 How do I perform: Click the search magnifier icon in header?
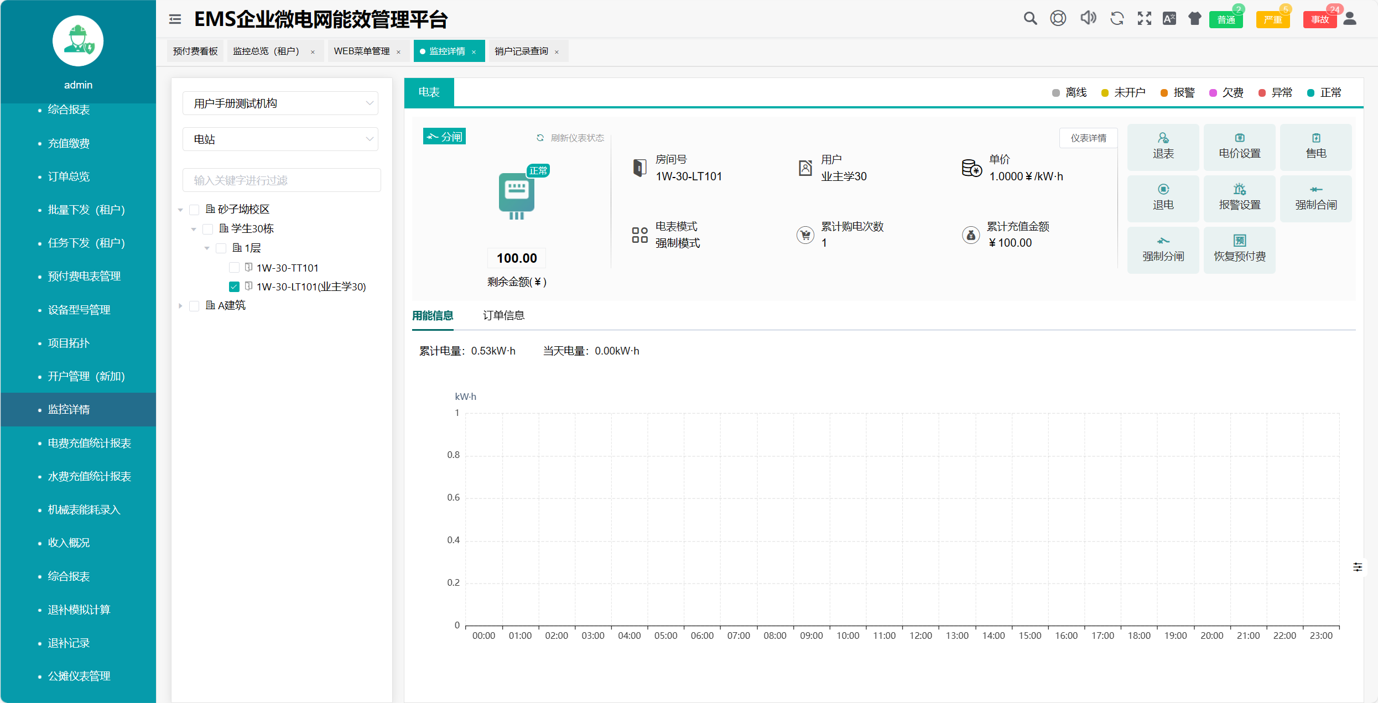pyautogui.click(x=1029, y=19)
